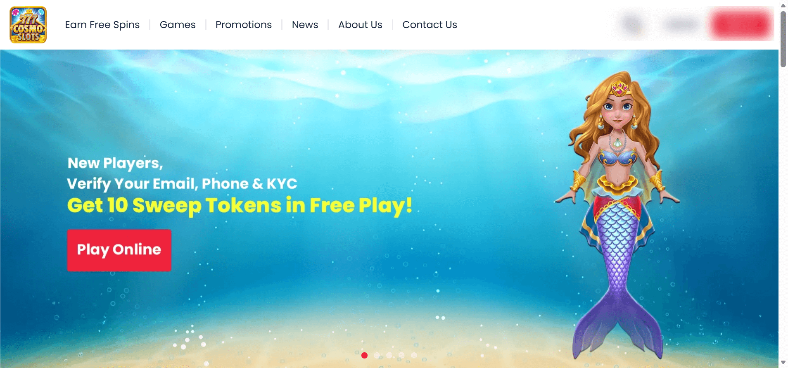Select the fourth carousel indicator dot
This screenshot has height=368, width=788.
(x=401, y=355)
